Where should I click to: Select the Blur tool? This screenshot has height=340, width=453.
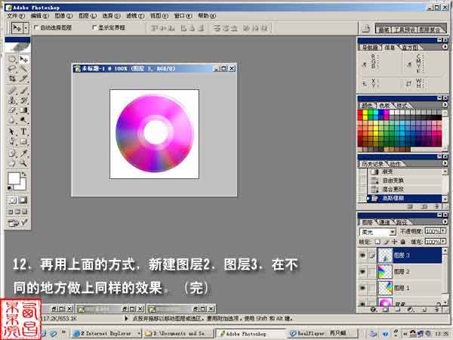[12, 120]
